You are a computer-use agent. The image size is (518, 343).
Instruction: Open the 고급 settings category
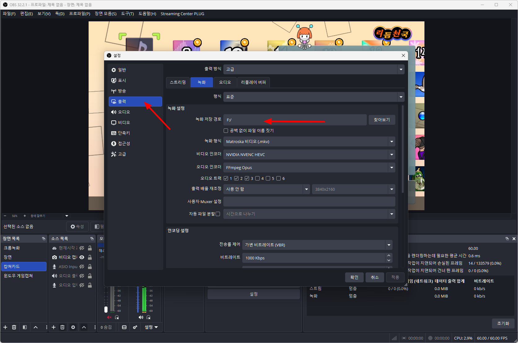(x=135, y=154)
